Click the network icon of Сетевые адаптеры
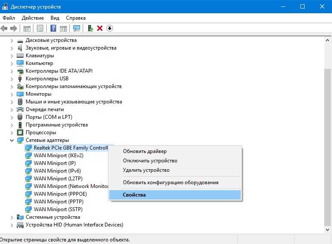 pyautogui.click(x=20, y=140)
